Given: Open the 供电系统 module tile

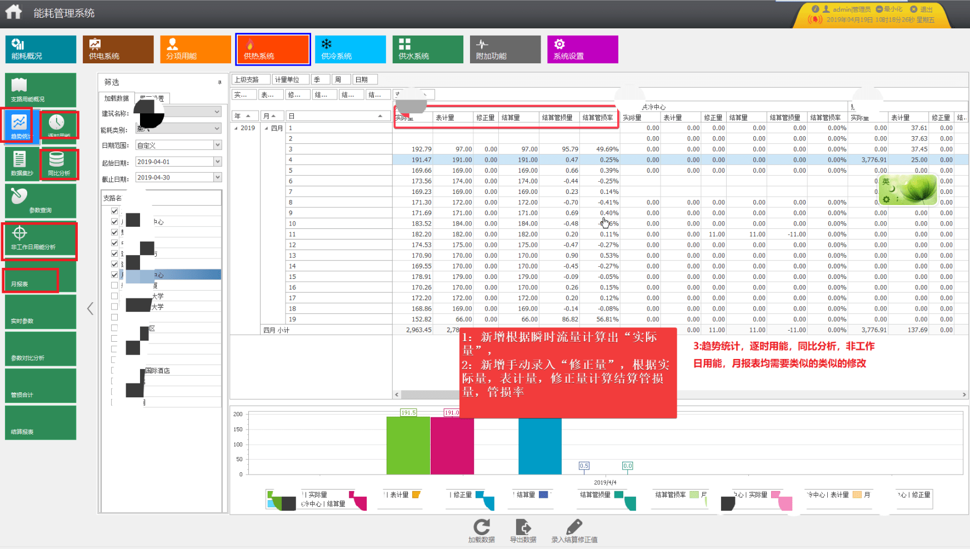Looking at the screenshot, I should pyautogui.click(x=118, y=49).
